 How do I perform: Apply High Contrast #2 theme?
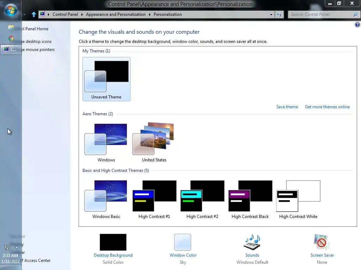202,199
